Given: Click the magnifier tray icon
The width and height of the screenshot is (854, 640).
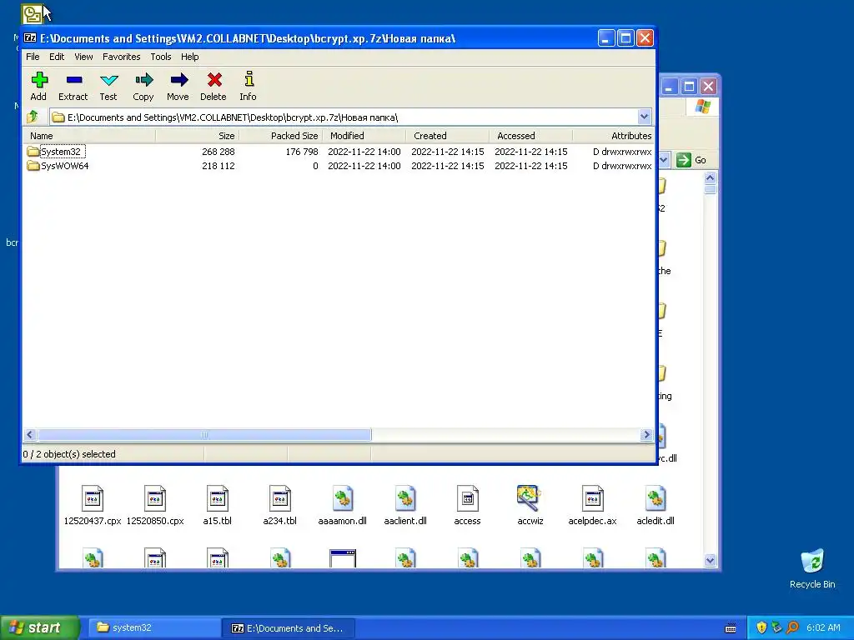Looking at the screenshot, I should (x=793, y=627).
